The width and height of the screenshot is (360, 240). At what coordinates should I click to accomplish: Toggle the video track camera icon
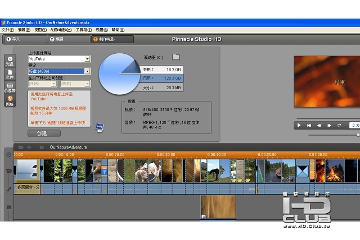click(9, 170)
